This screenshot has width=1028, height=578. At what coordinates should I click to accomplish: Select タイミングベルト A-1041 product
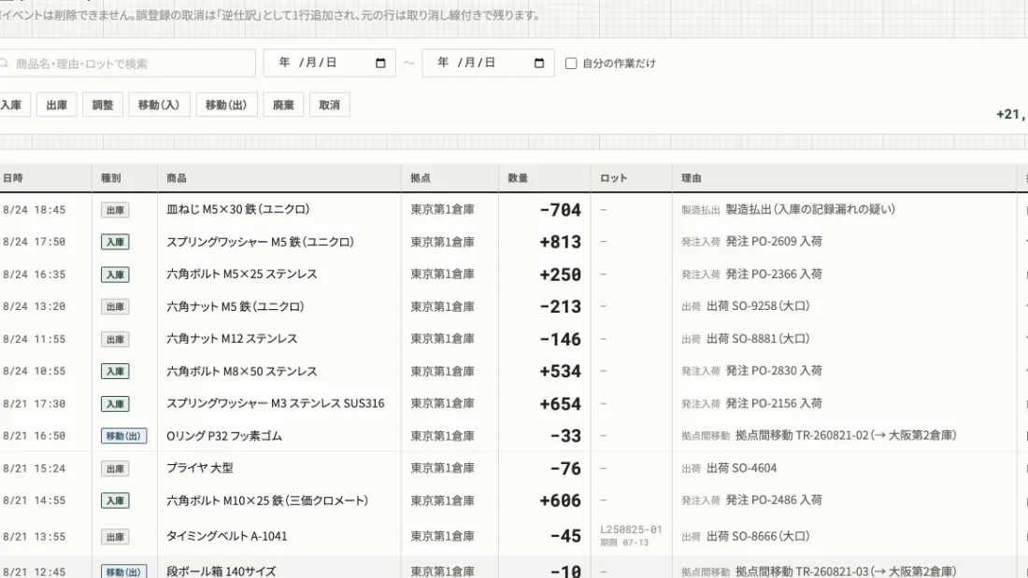[x=227, y=536]
